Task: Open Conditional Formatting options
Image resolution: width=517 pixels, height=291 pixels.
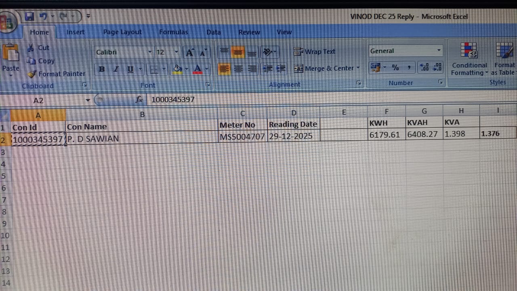Action: click(x=469, y=59)
